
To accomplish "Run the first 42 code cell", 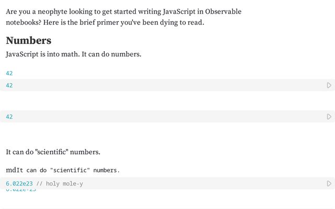I will pyautogui.click(x=329, y=85).
